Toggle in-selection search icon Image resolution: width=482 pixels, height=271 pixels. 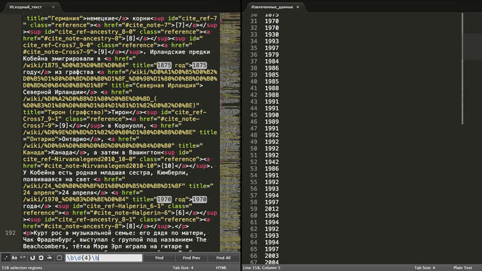41,258
